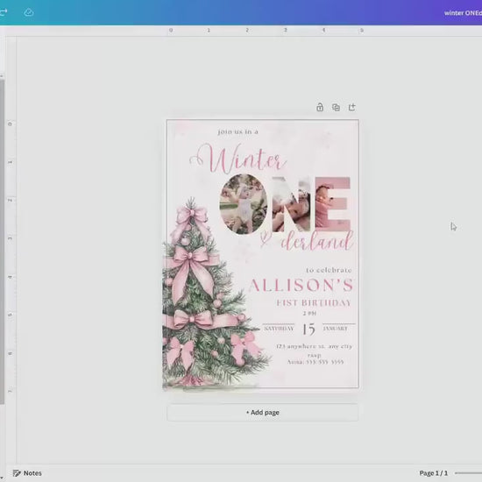Image resolution: width=482 pixels, height=482 pixels.
Task: Add a new page with plus-page icon
Action: (x=352, y=107)
